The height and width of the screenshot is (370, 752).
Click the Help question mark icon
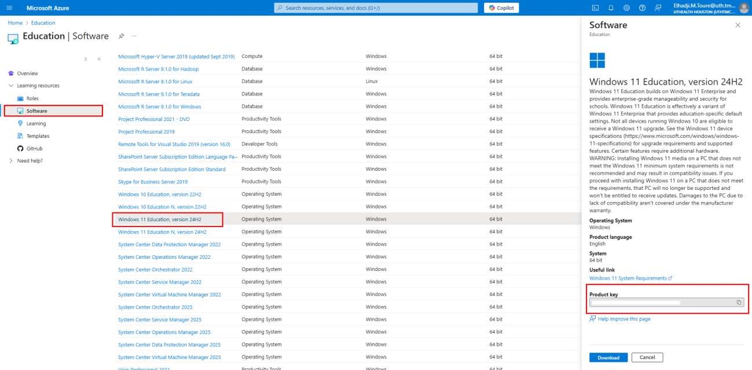click(x=642, y=8)
